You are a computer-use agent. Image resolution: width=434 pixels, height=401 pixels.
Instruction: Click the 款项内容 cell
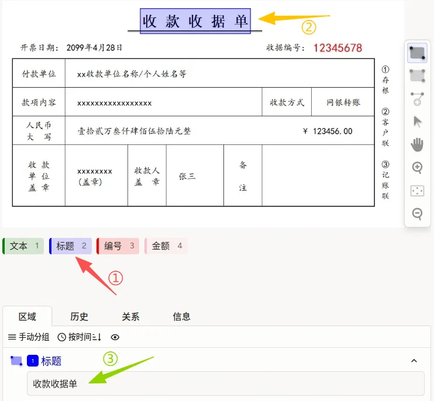[39, 103]
